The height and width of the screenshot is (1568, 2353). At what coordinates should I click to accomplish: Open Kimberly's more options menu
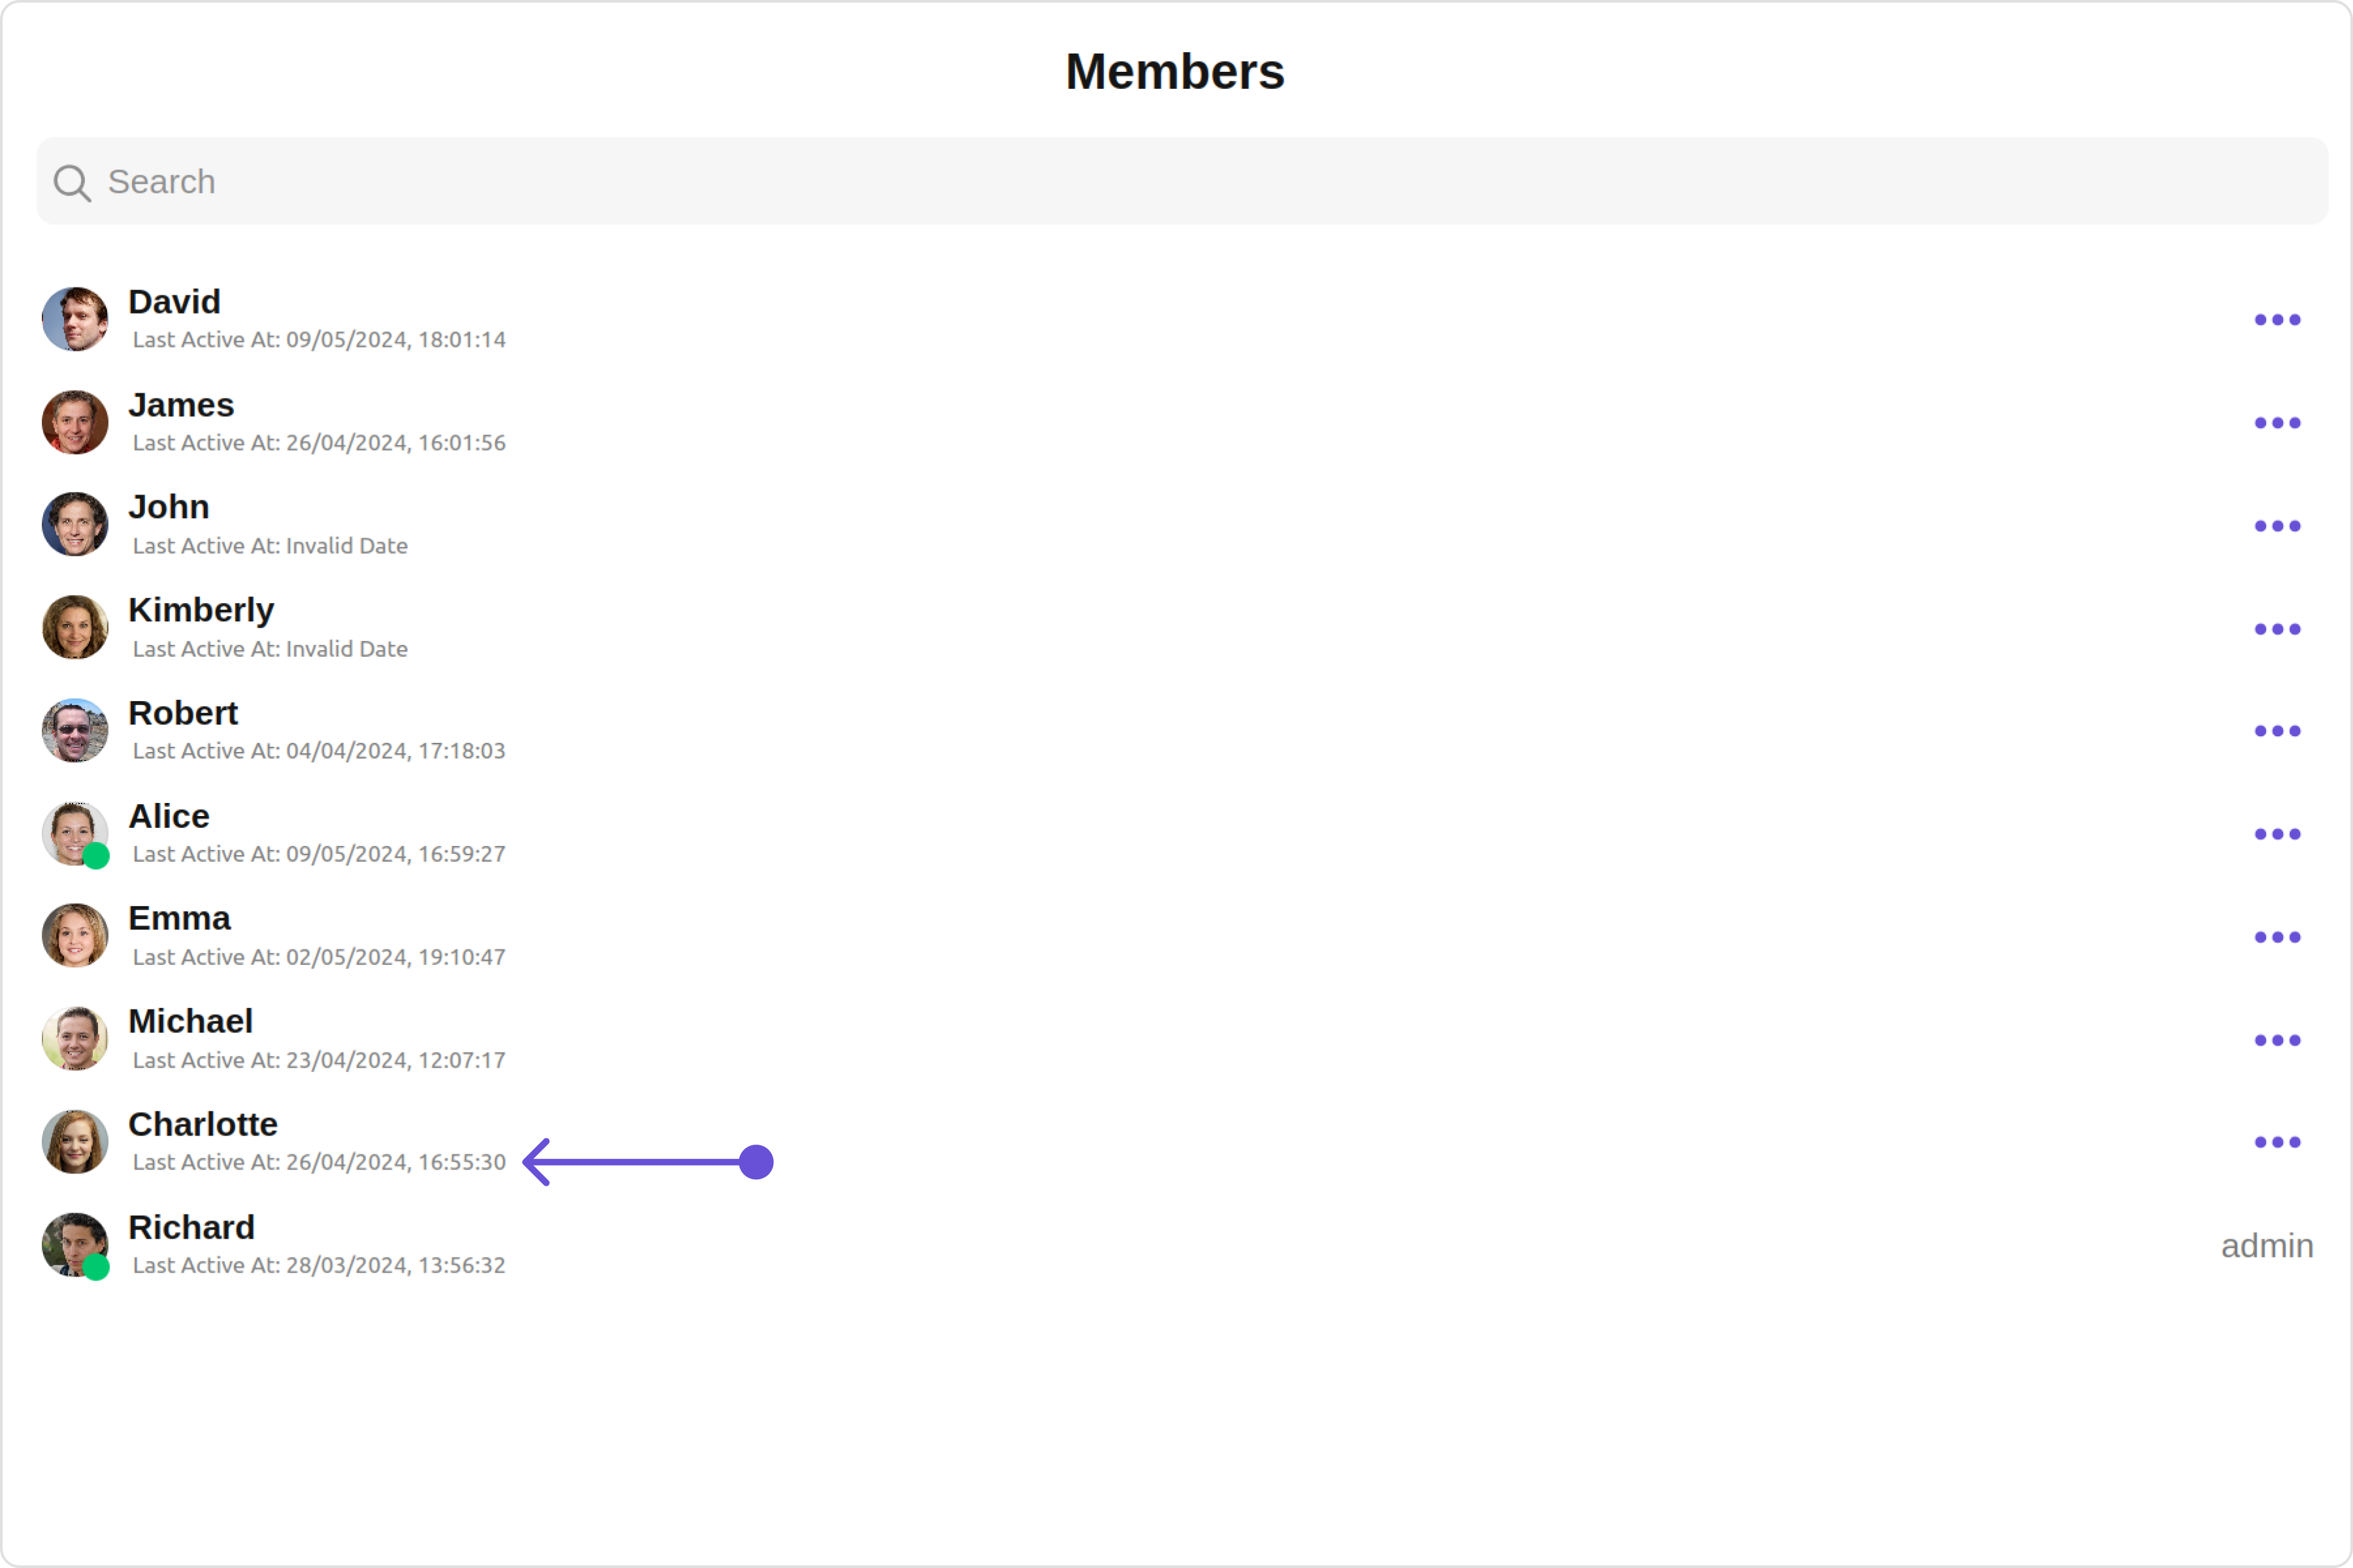(2277, 629)
